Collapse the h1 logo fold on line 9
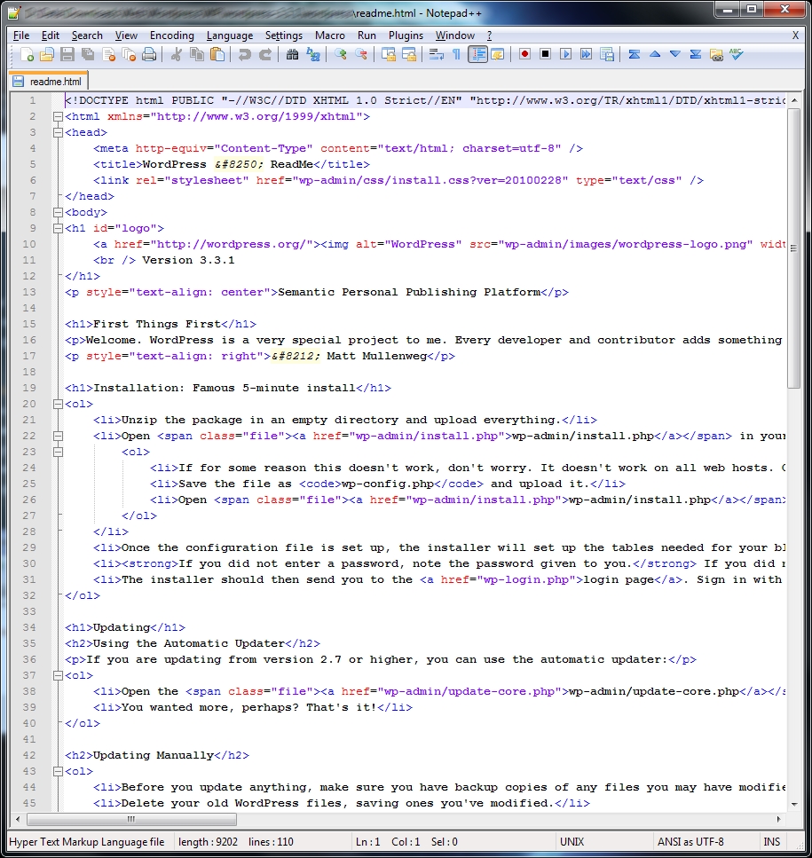The width and height of the screenshot is (812, 858). pyautogui.click(x=58, y=228)
